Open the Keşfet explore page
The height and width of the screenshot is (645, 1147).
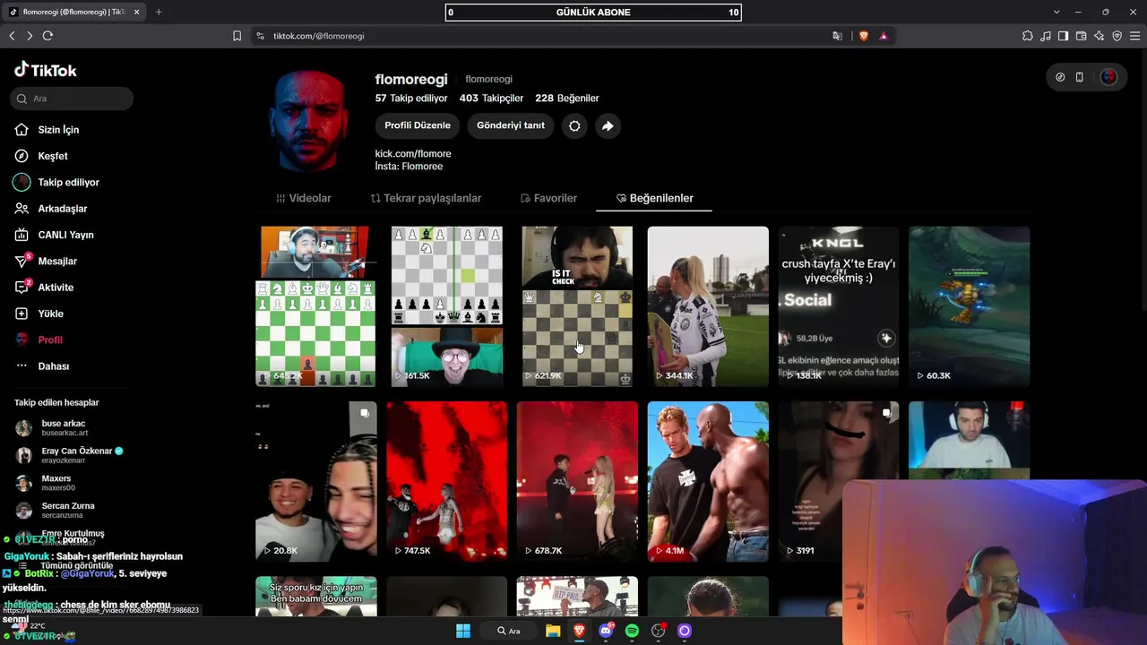point(53,156)
